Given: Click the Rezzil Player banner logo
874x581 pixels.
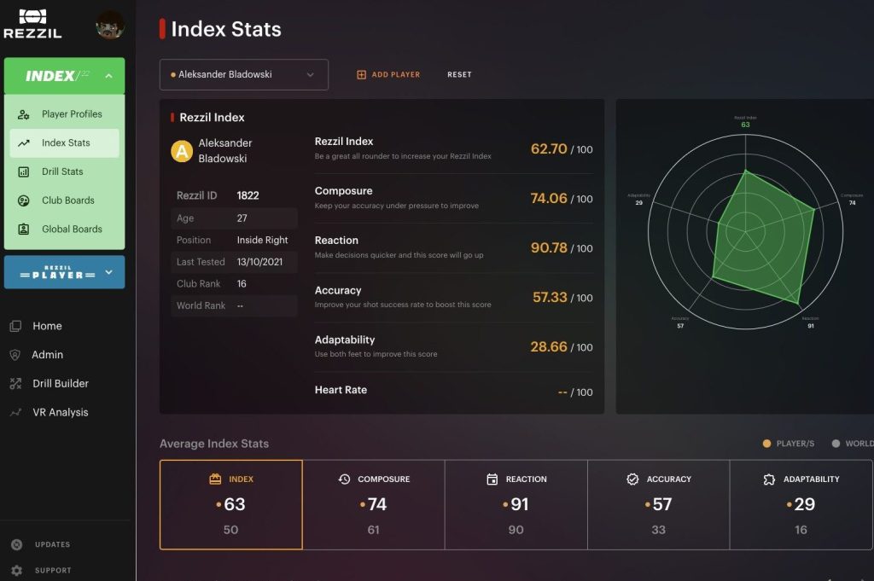Looking at the screenshot, I should [57, 272].
